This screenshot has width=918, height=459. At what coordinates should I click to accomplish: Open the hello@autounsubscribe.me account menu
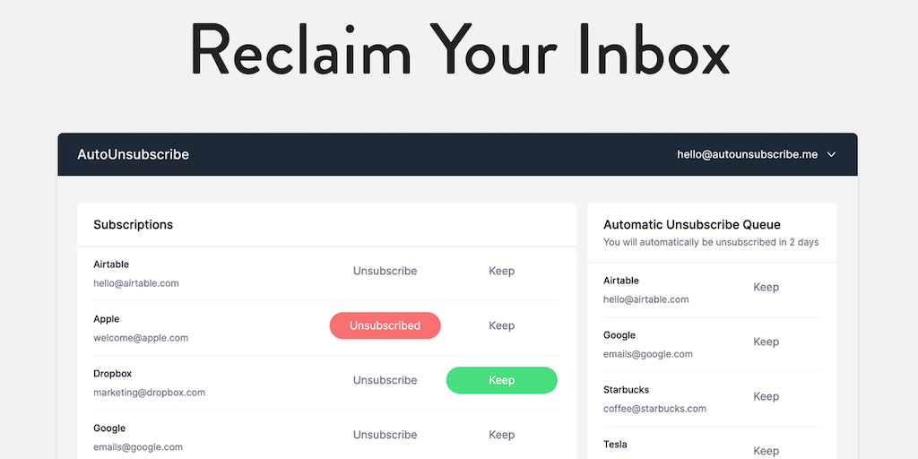pos(747,154)
